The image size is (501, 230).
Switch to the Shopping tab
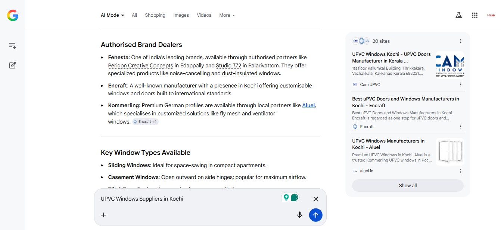coord(155,15)
